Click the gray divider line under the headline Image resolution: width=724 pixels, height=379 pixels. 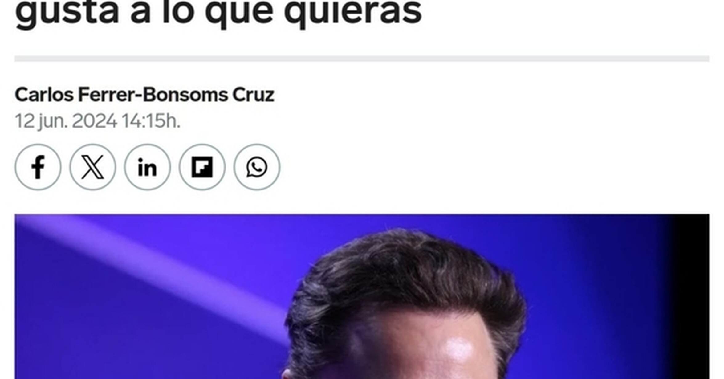click(362, 59)
